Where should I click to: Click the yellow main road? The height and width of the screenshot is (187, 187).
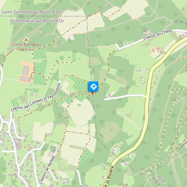pos(147,104)
